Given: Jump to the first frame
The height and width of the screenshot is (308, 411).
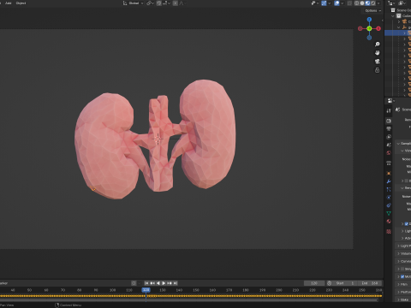Looking at the screenshot, I should point(146,283).
